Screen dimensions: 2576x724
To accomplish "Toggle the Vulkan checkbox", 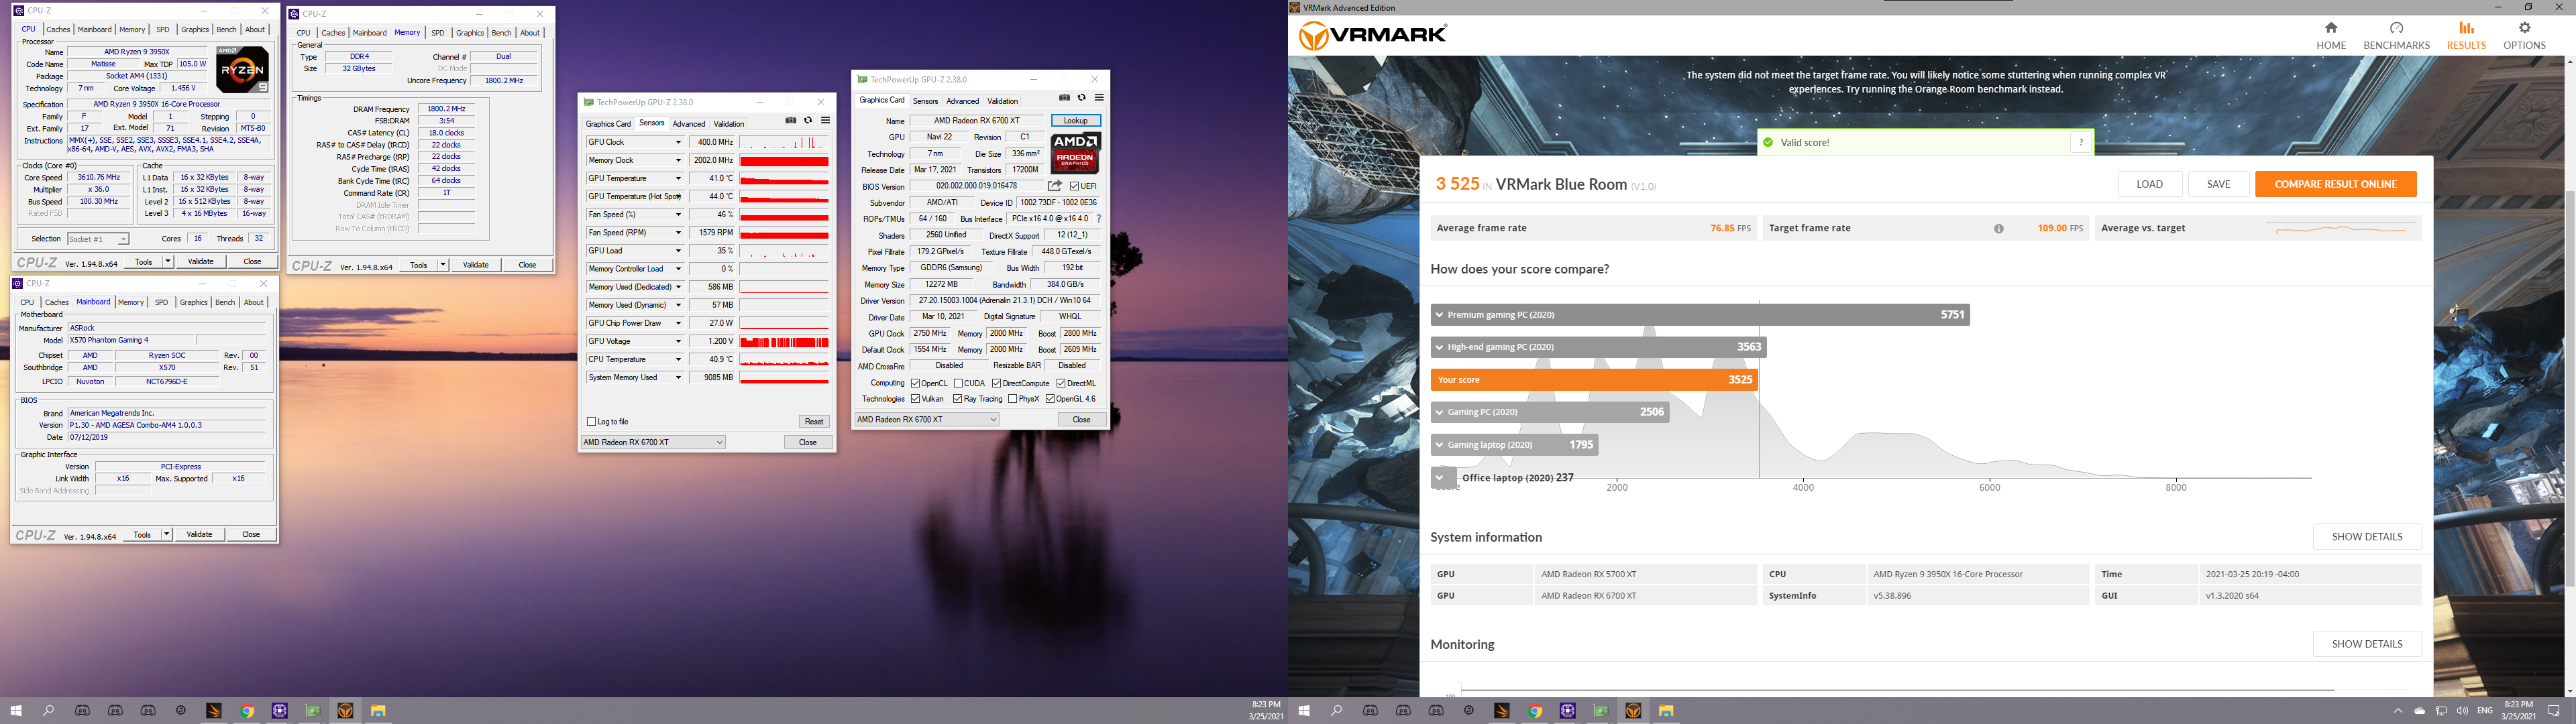I will click(x=915, y=399).
